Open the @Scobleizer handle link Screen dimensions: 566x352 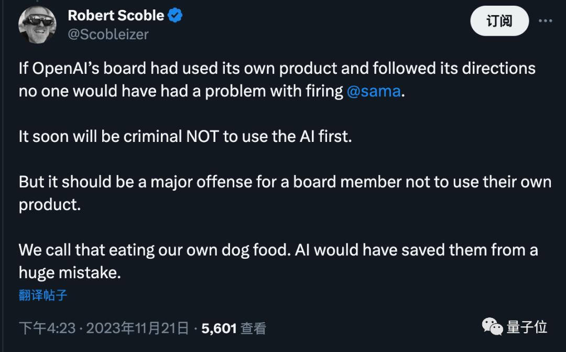click(108, 34)
